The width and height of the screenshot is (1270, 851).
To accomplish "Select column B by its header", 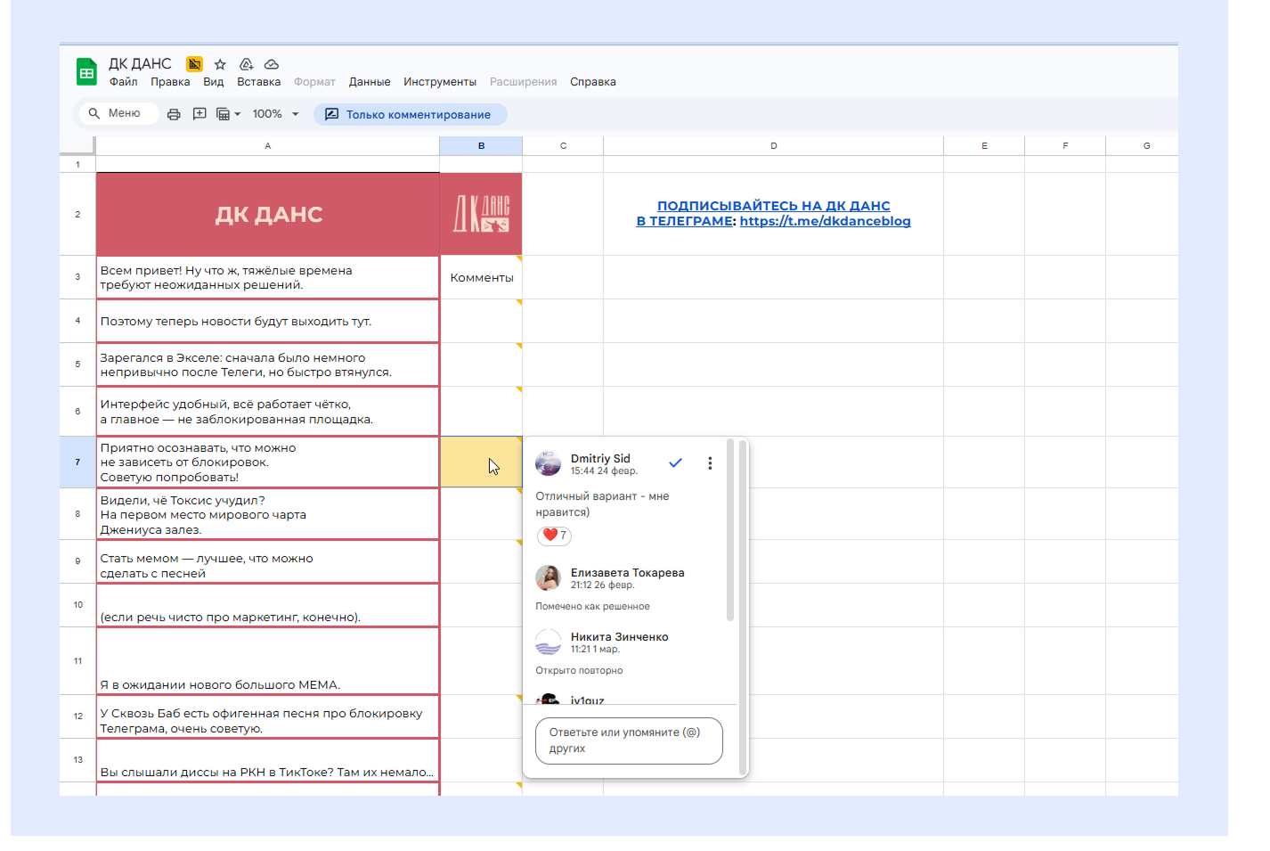I will (x=481, y=145).
